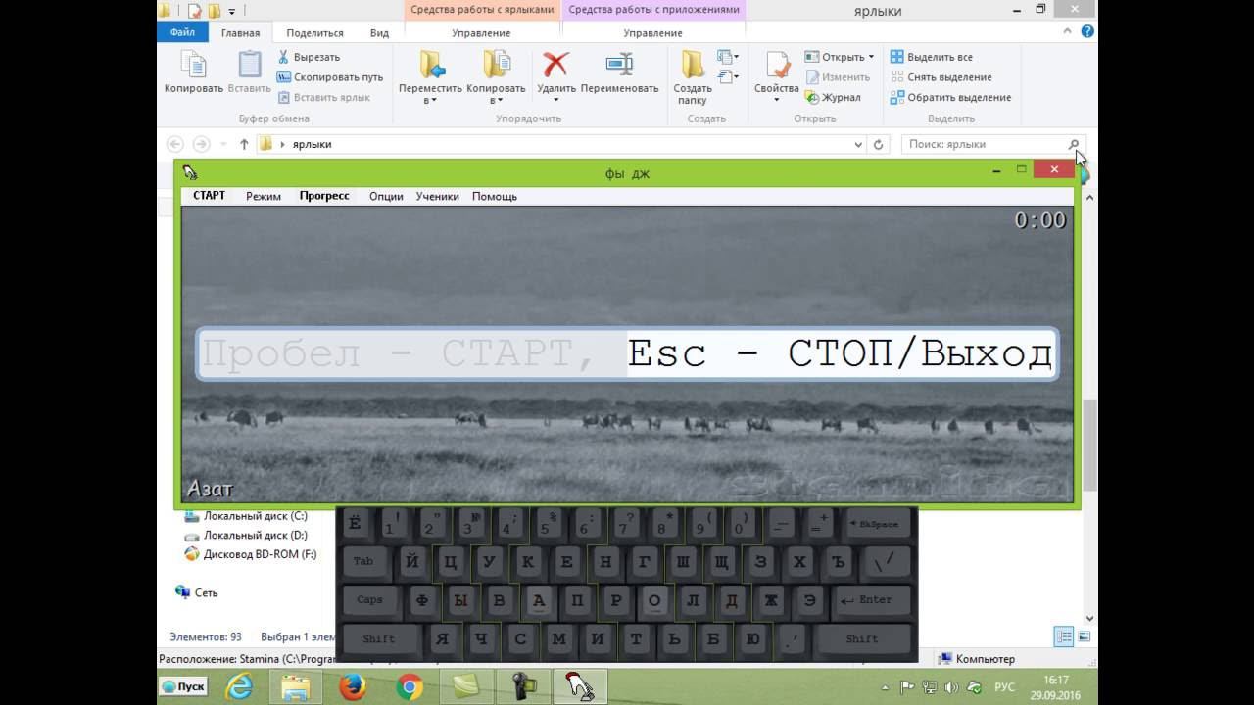
Task: Click the Caps key on virtual keyboard
Action: (369, 600)
